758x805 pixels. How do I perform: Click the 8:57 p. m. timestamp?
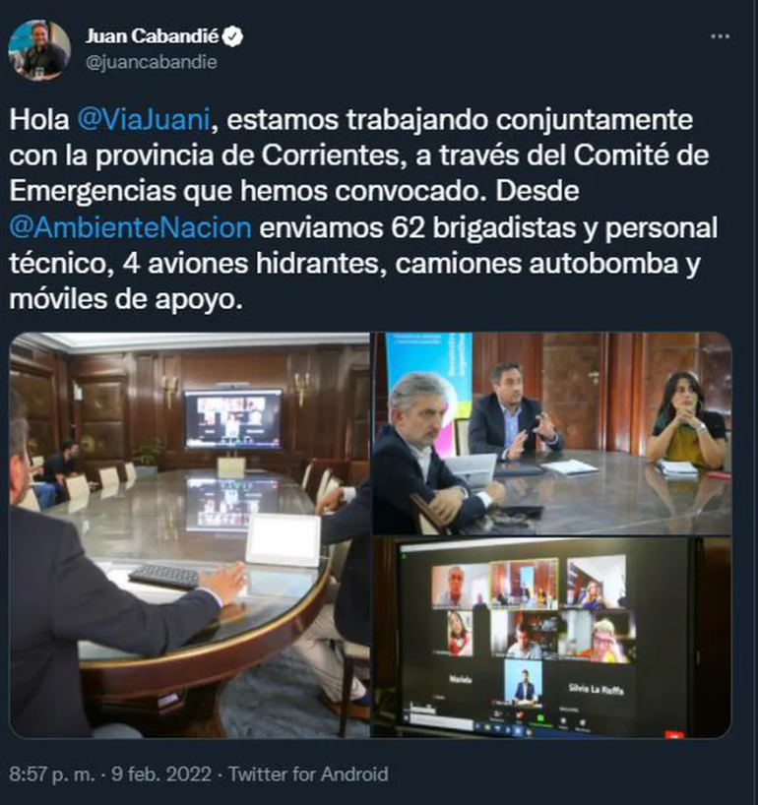click(52, 774)
